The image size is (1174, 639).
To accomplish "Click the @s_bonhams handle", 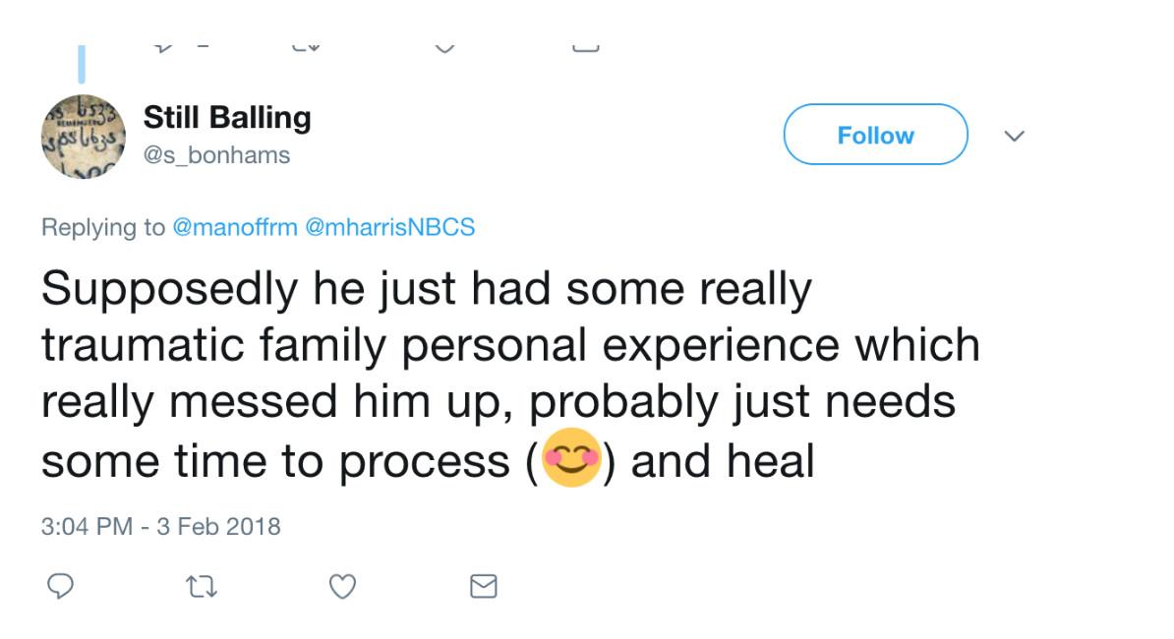I will 216,155.
